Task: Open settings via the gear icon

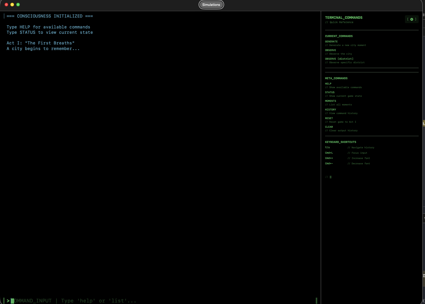Action: [412, 19]
